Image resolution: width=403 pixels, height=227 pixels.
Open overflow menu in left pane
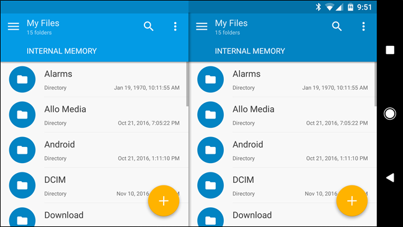click(x=175, y=26)
